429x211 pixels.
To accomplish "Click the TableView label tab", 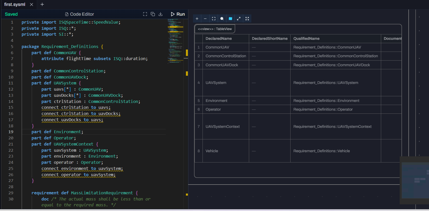I will [x=215, y=29].
